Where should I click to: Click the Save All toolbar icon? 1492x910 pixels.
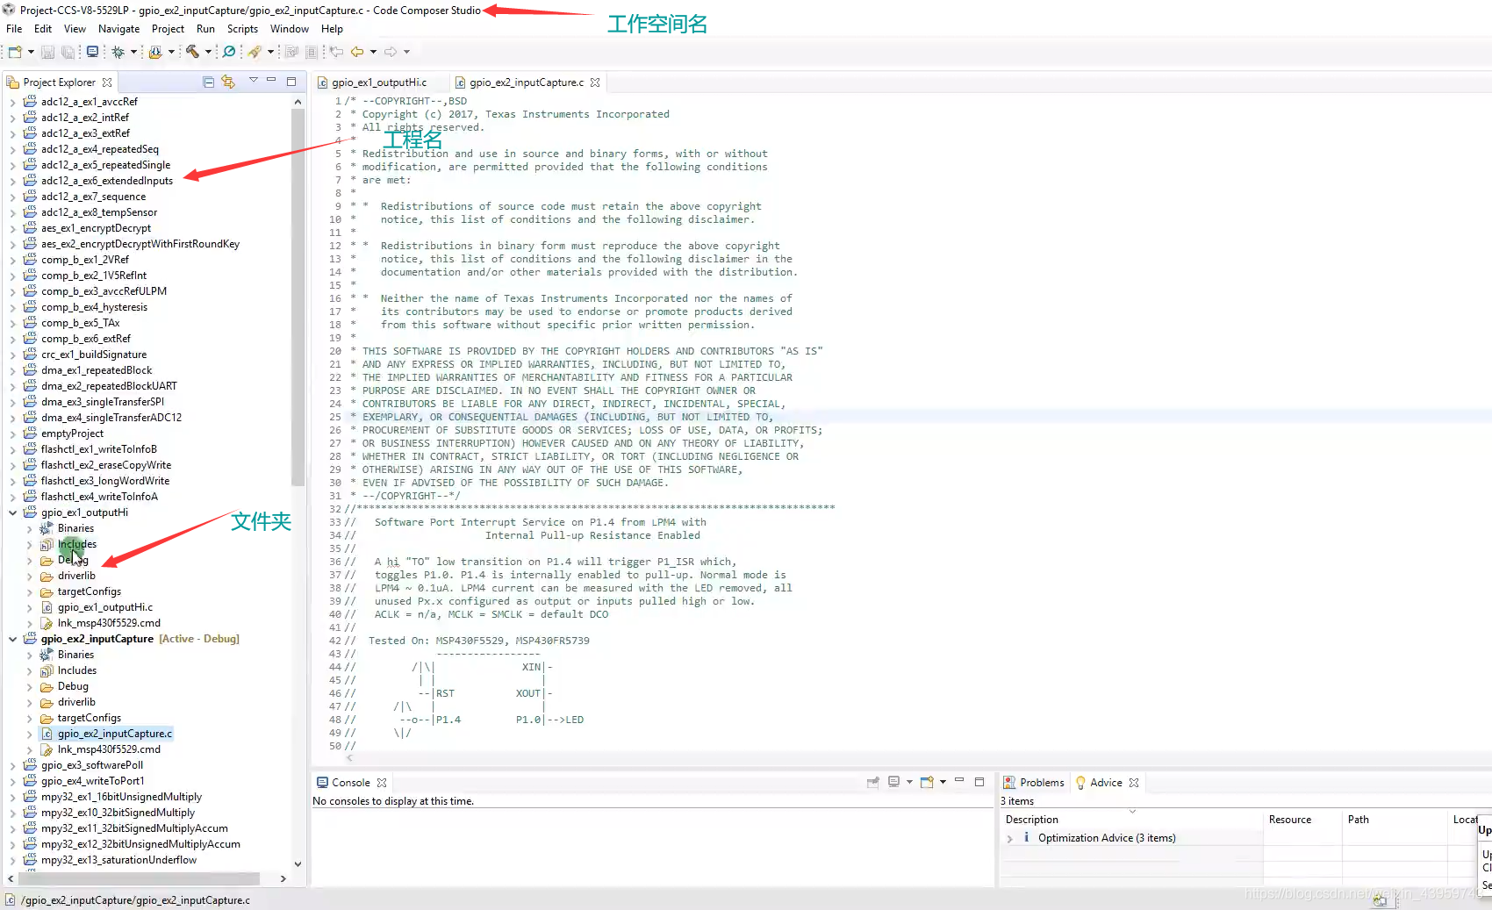(68, 52)
